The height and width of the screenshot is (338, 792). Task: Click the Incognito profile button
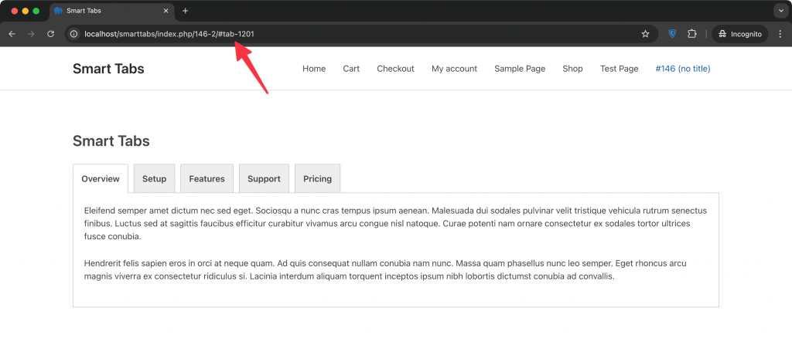pyautogui.click(x=740, y=34)
